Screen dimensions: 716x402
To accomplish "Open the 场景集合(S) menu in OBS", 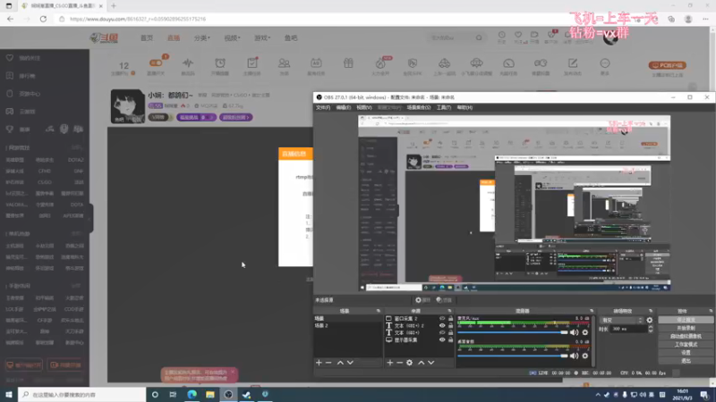I will coord(419,107).
